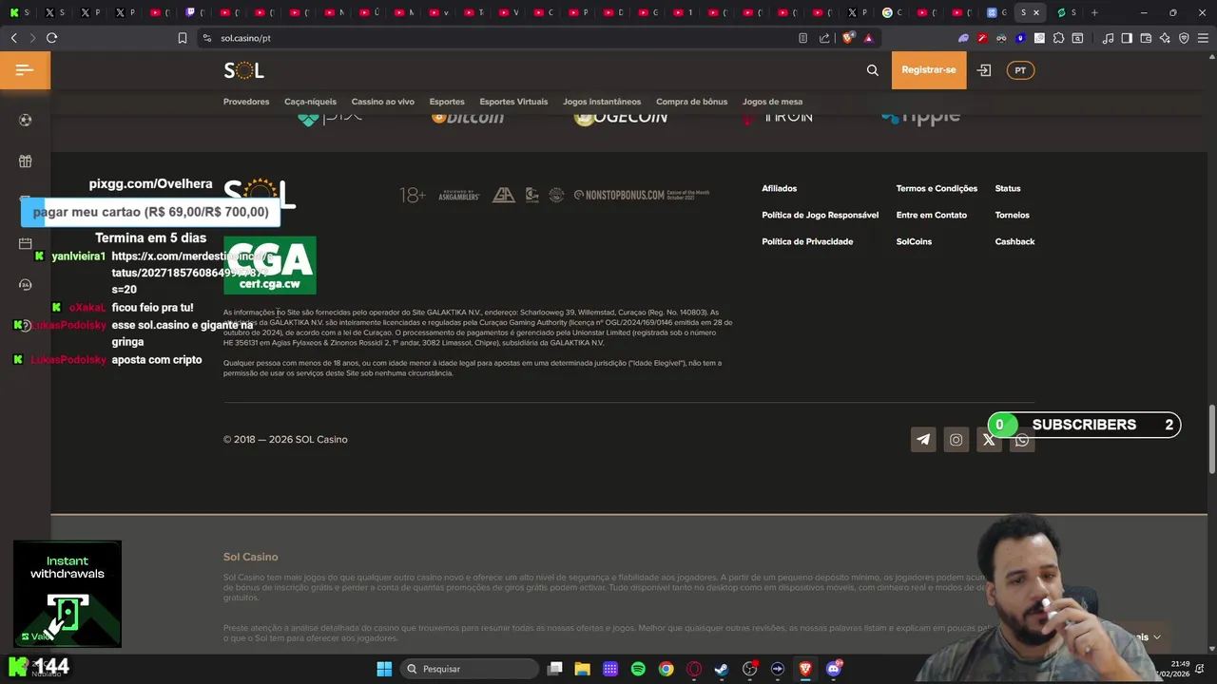Open Spotify from the taskbar

638,669
